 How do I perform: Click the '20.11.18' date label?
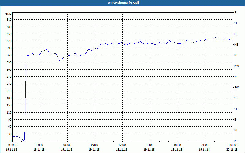[x=232, y=149]
